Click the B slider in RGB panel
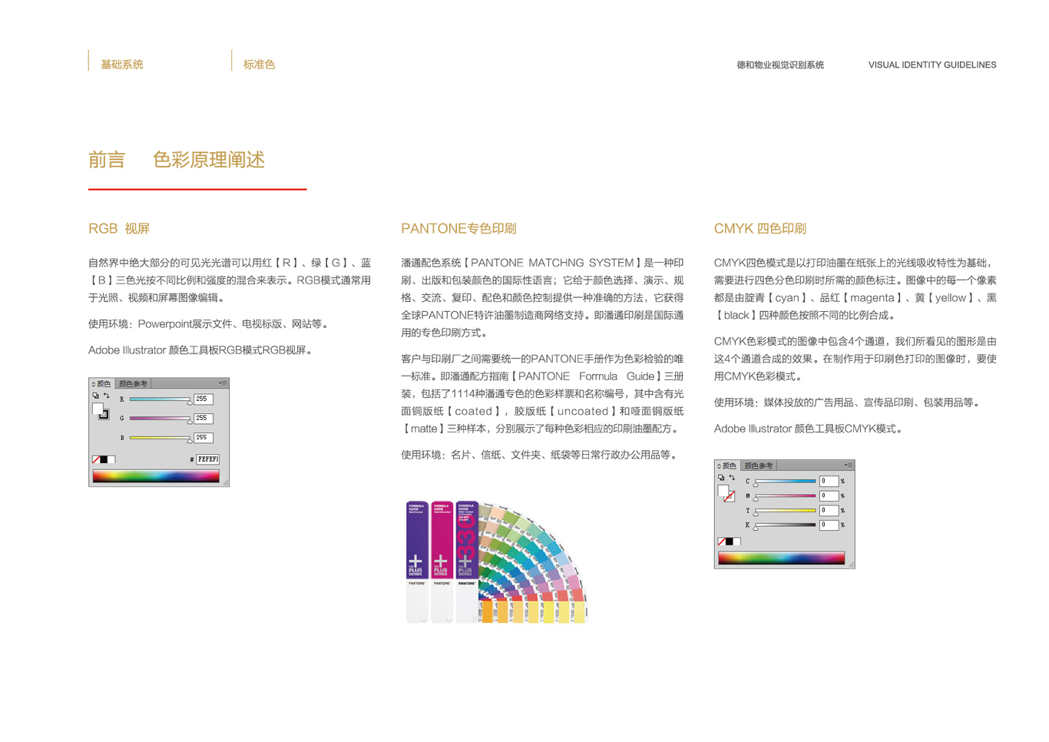1049x742 pixels. point(161,439)
